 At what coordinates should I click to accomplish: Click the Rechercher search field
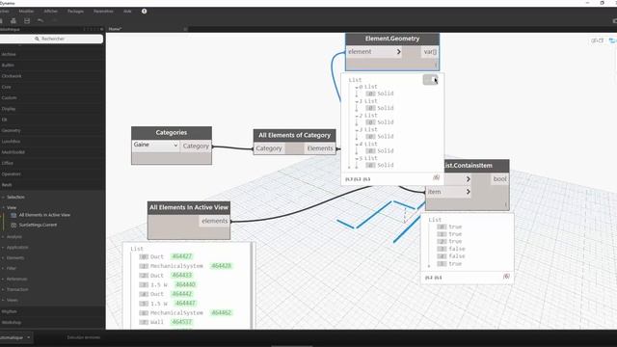click(51, 39)
